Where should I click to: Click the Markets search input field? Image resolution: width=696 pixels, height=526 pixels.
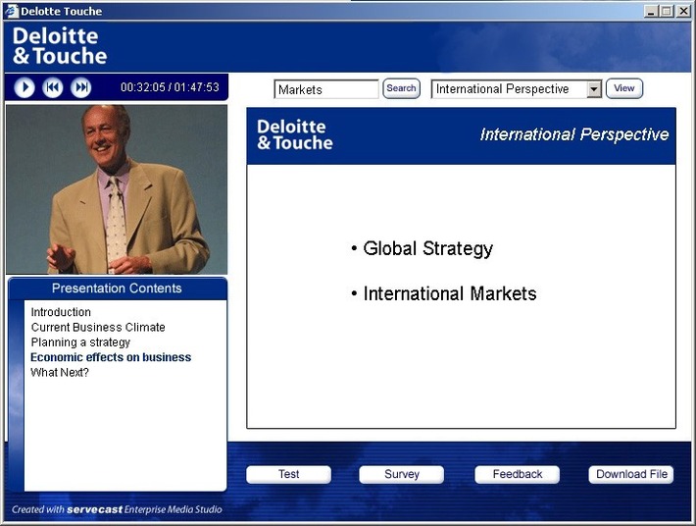tap(326, 89)
